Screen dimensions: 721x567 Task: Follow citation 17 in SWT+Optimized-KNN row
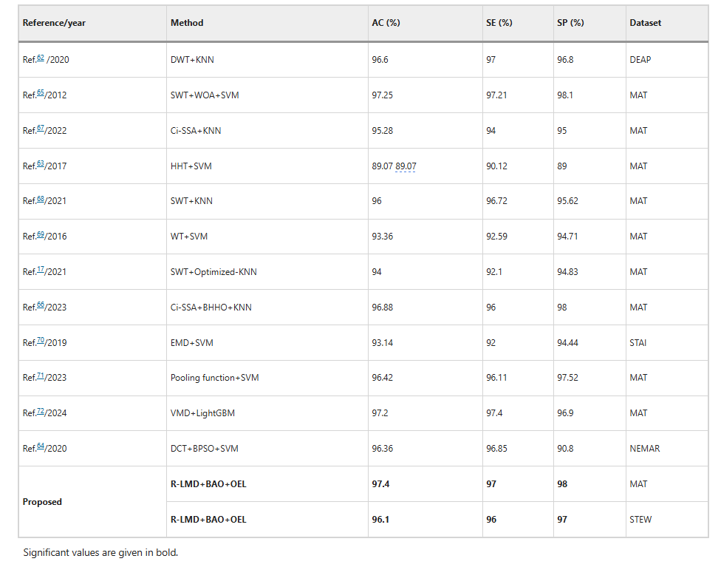click(x=41, y=270)
